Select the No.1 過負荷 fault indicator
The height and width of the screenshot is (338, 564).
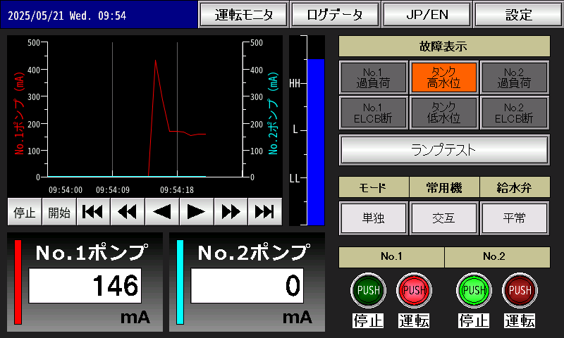373,77
